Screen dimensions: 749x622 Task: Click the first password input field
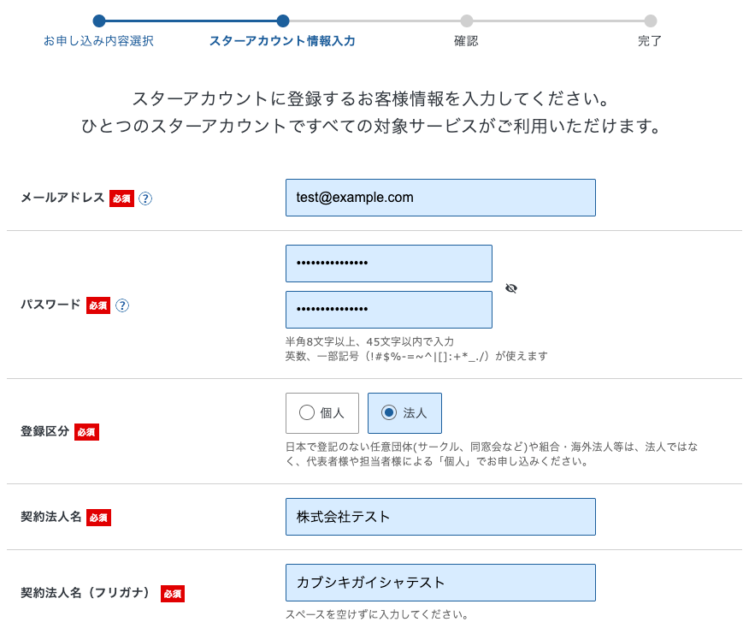point(389,264)
